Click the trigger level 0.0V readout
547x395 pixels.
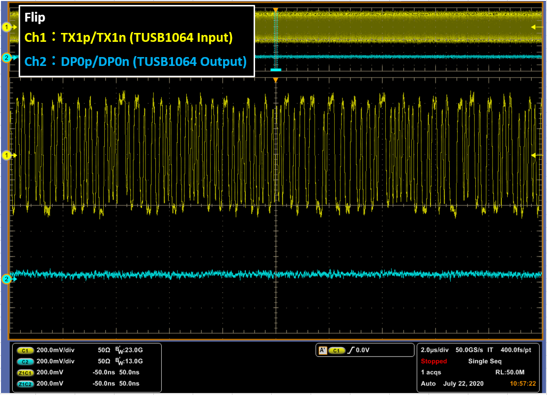click(363, 350)
